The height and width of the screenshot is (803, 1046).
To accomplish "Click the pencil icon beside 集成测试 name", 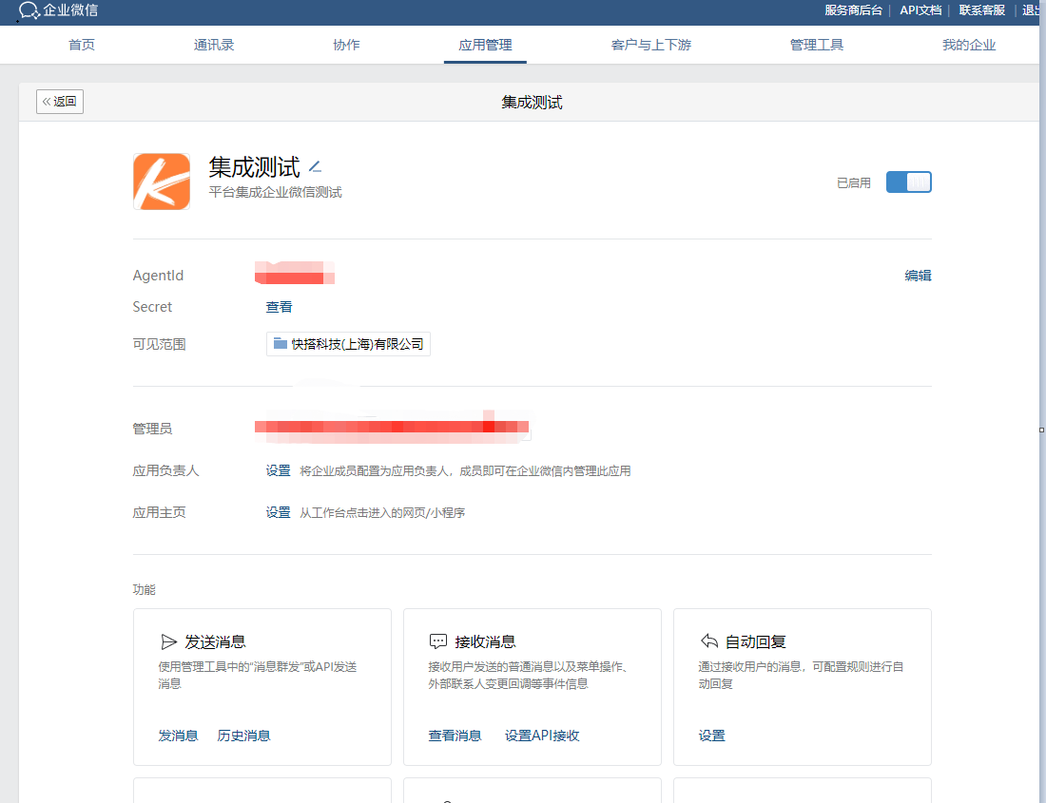I will tap(316, 167).
